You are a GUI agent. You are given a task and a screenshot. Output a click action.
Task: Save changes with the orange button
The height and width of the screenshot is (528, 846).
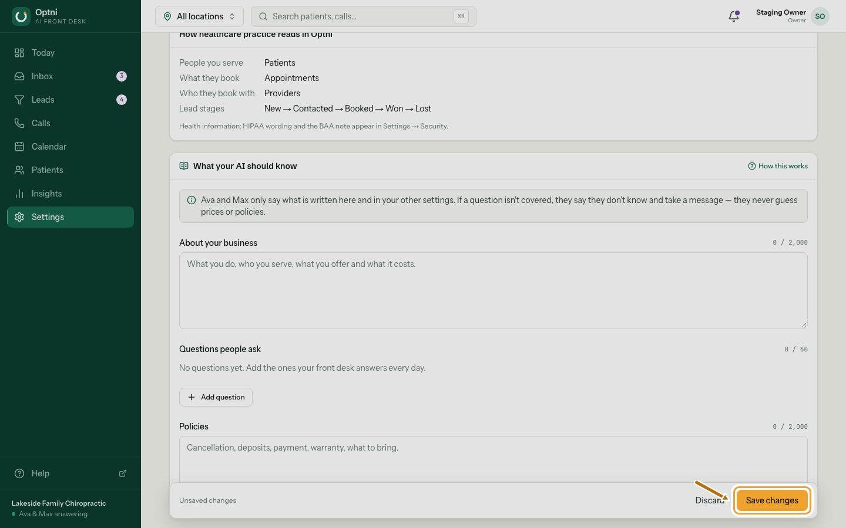[772, 500]
